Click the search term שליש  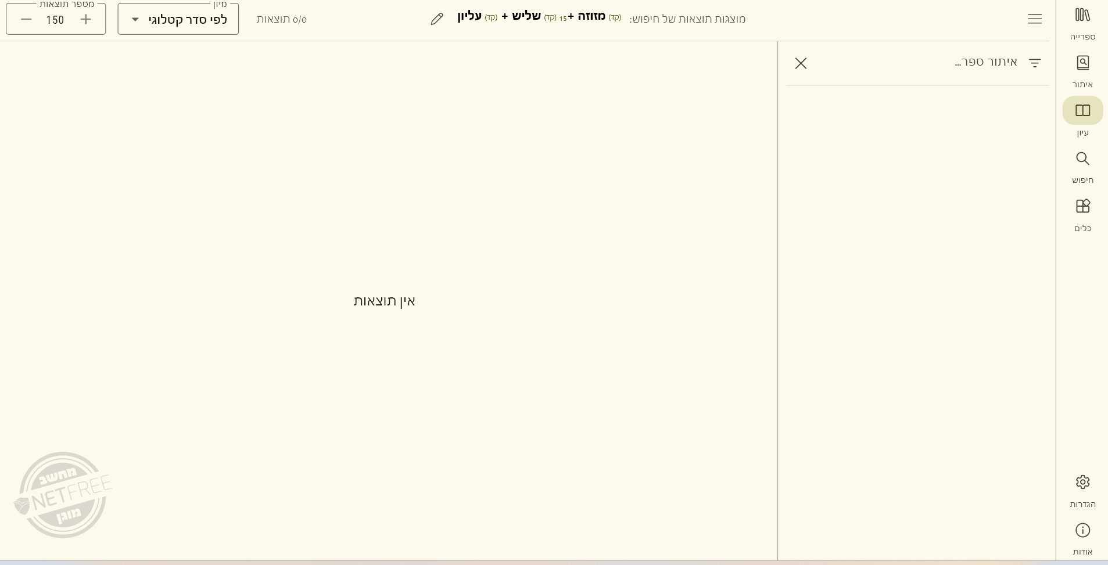(526, 16)
